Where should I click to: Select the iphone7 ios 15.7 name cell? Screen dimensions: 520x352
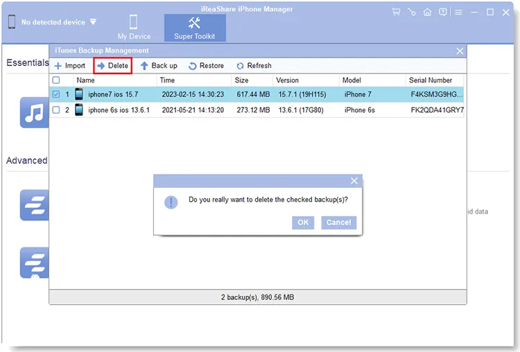point(113,94)
